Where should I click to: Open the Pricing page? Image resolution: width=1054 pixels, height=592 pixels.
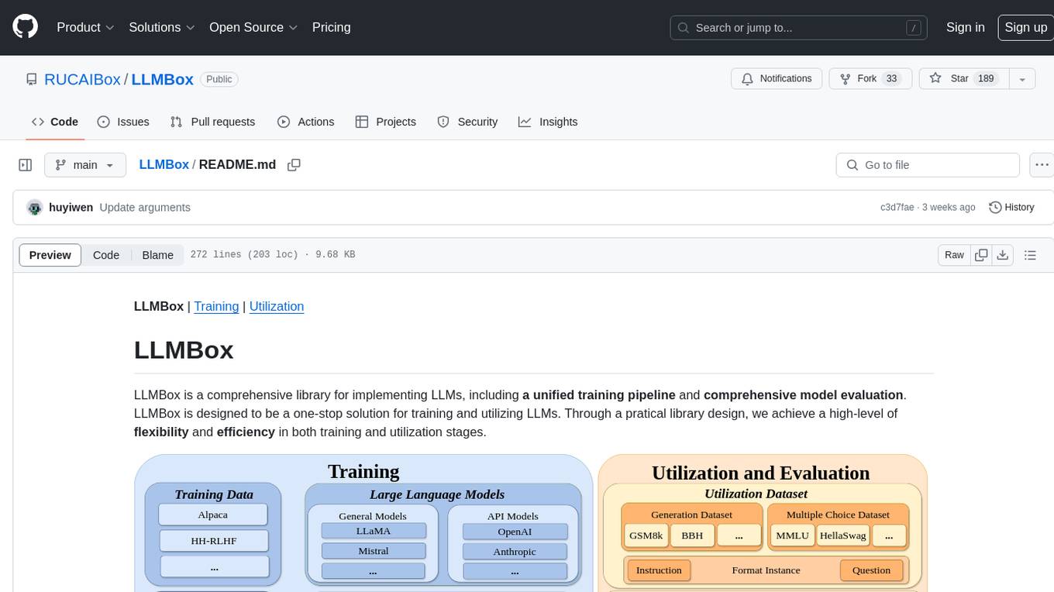pyautogui.click(x=331, y=27)
